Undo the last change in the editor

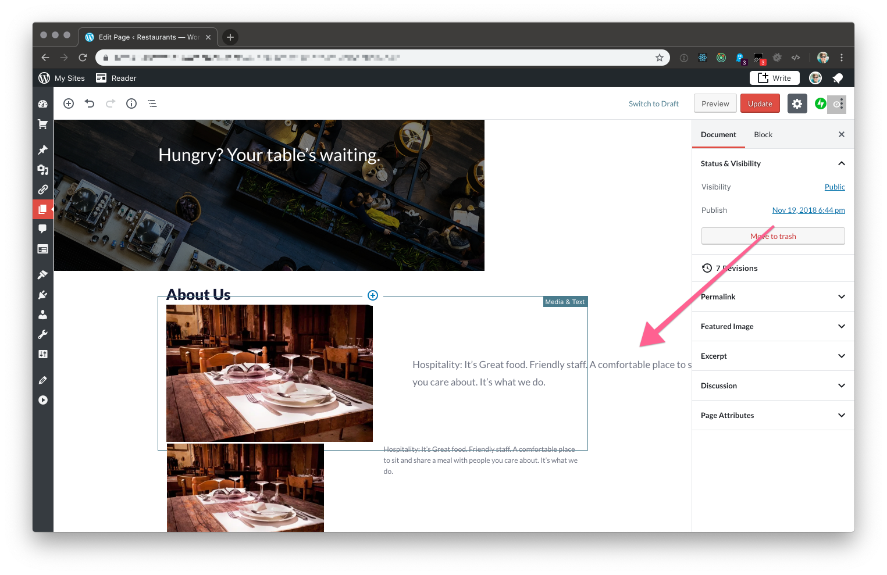(89, 103)
